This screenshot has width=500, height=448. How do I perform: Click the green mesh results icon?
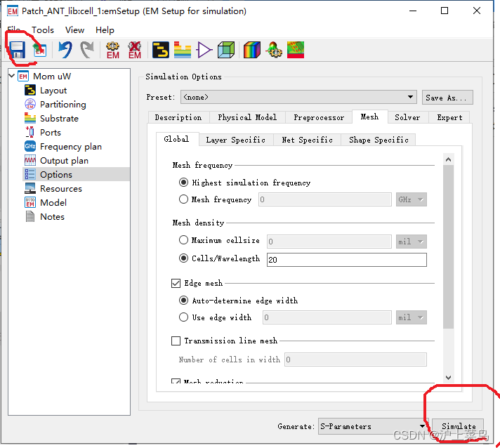[x=296, y=50]
